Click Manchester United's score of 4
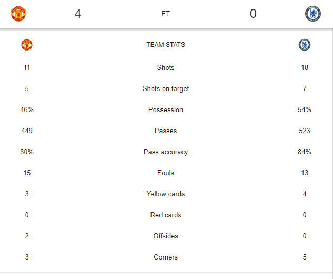The height and width of the screenshot is (279, 333). (x=78, y=14)
